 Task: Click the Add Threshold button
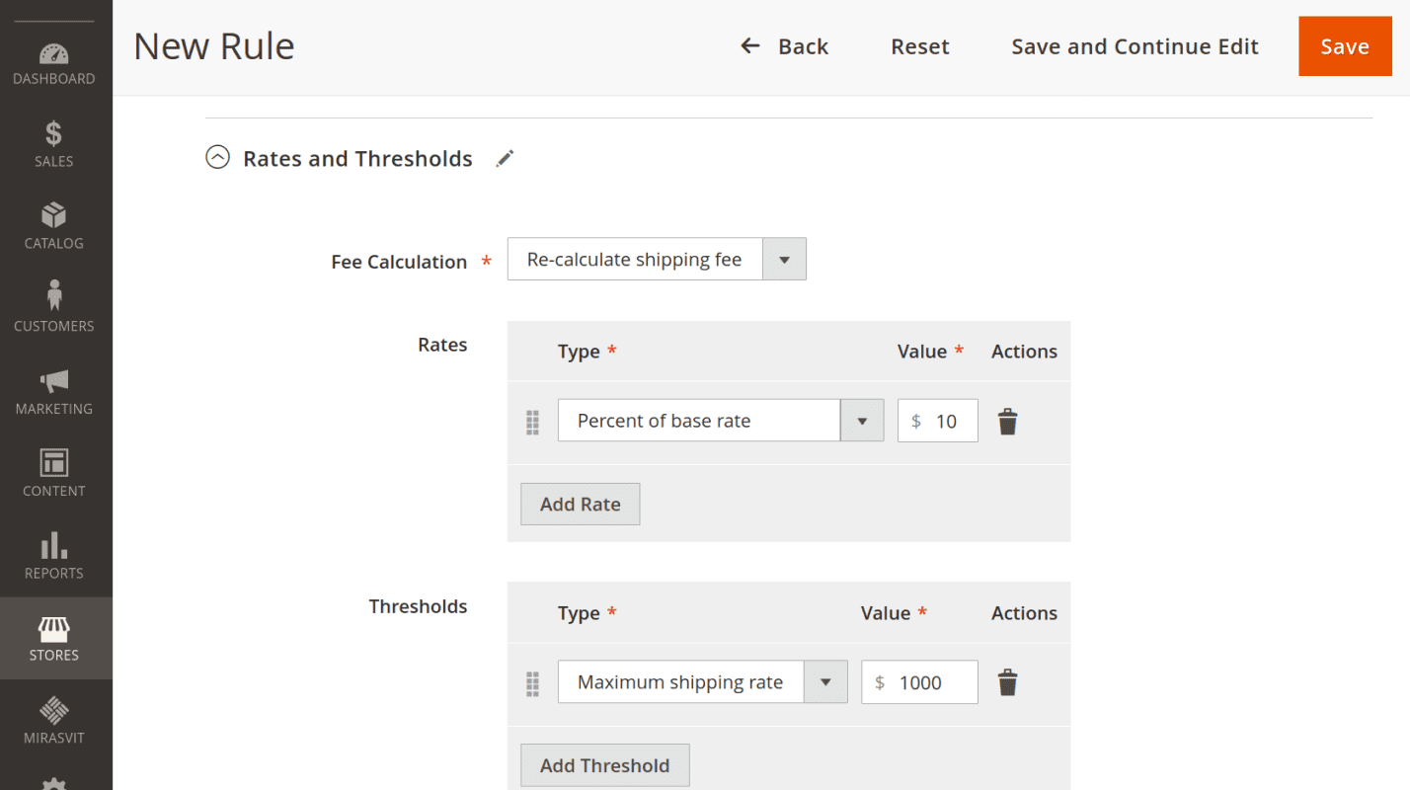pos(605,765)
